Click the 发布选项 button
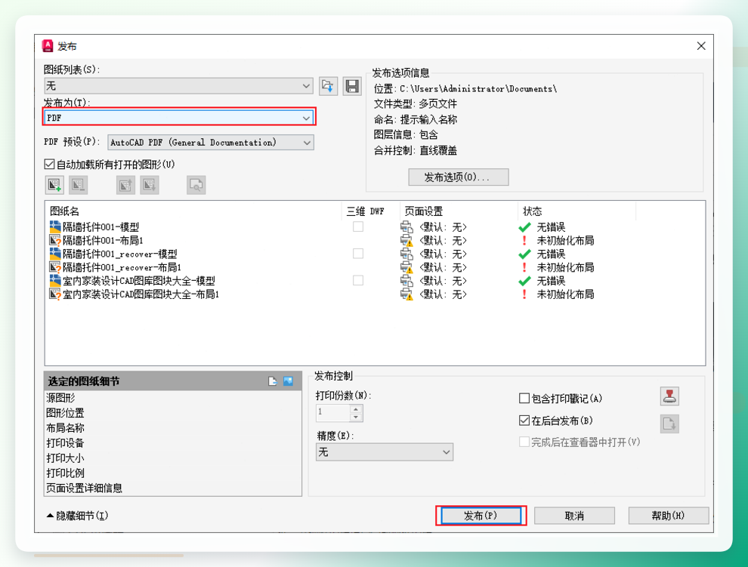This screenshot has width=748, height=567. click(x=459, y=177)
